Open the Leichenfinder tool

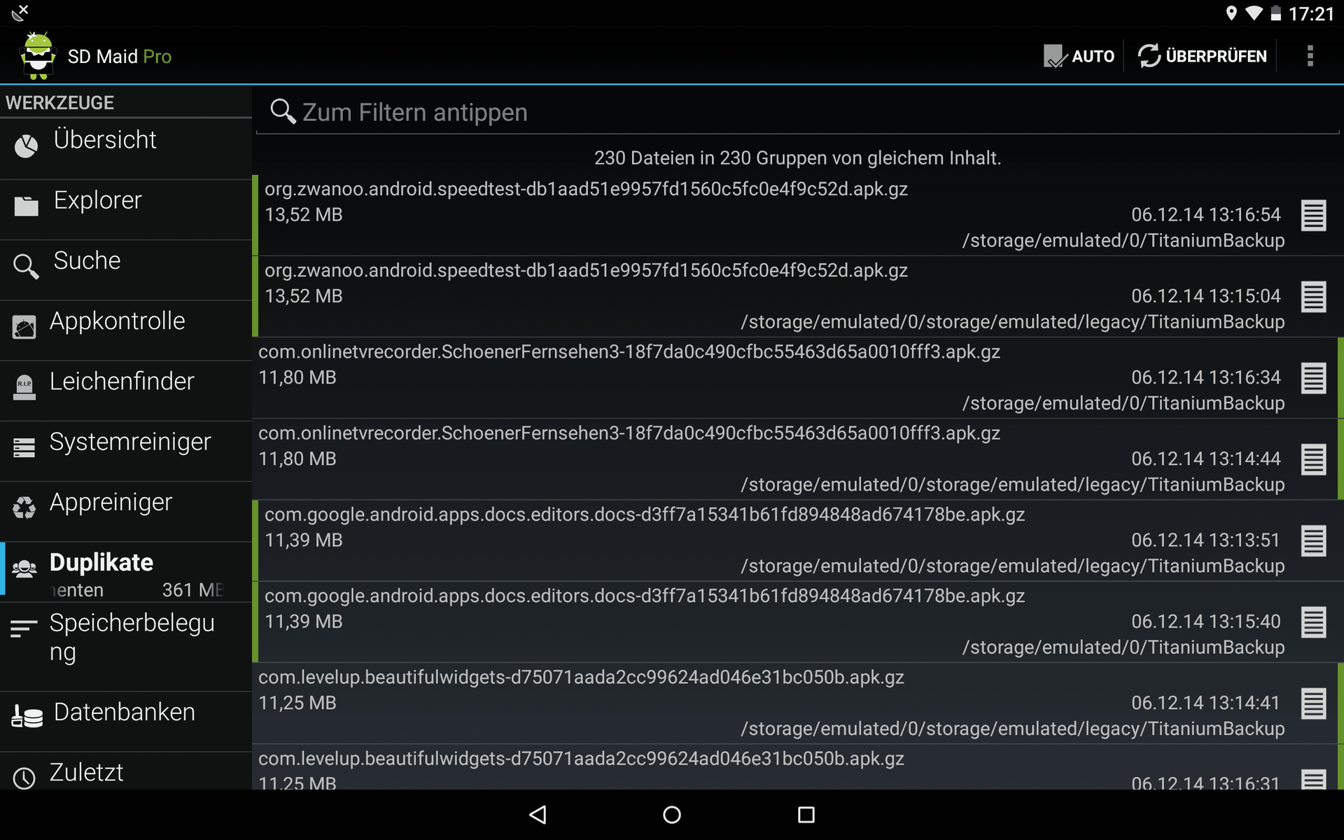(126, 390)
